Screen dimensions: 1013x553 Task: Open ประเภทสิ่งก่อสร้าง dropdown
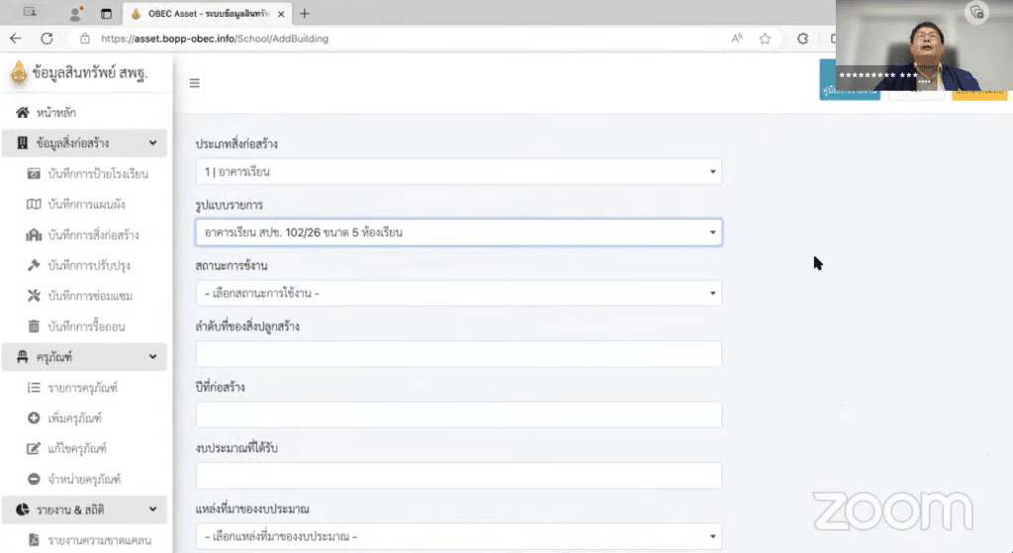tap(459, 172)
